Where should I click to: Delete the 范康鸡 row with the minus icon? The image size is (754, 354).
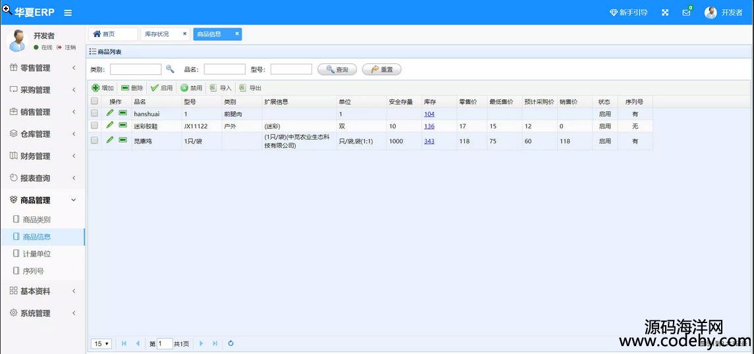pos(123,139)
